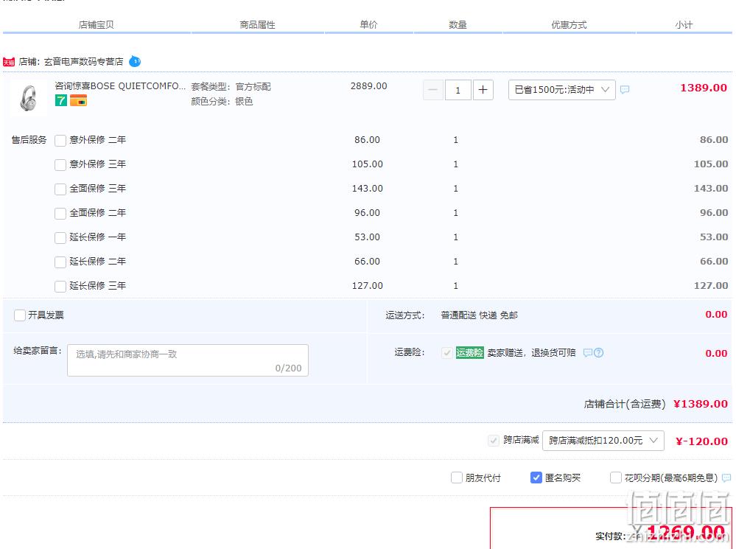Check 延长保修 一年 service option
The height and width of the screenshot is (549, 736).
tap(60, 237)
